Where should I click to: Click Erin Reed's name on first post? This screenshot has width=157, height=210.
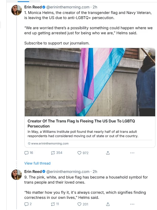(x=33, y=7)
